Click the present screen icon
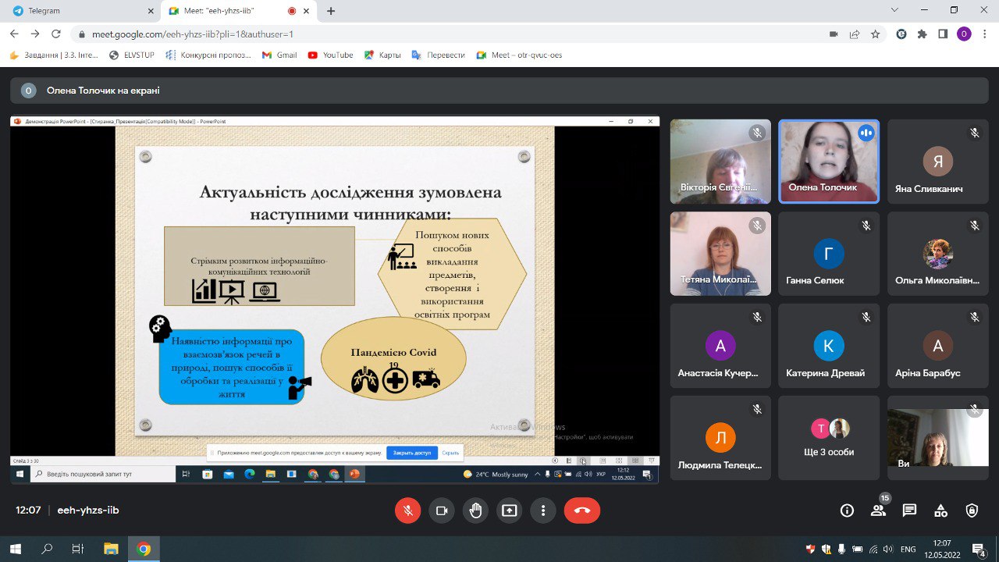Screen dimensions: 999x562 click(x=509, y=510)
